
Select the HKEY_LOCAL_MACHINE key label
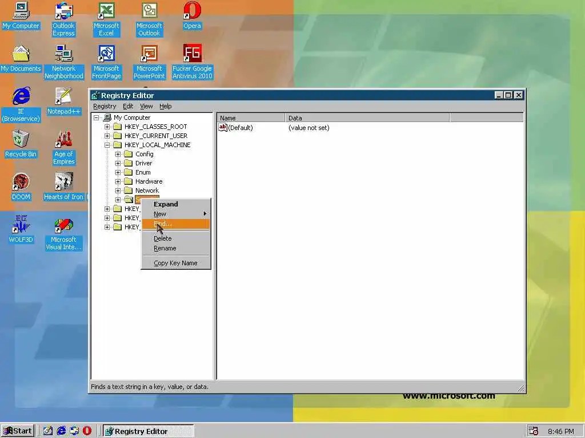point(158,145)
